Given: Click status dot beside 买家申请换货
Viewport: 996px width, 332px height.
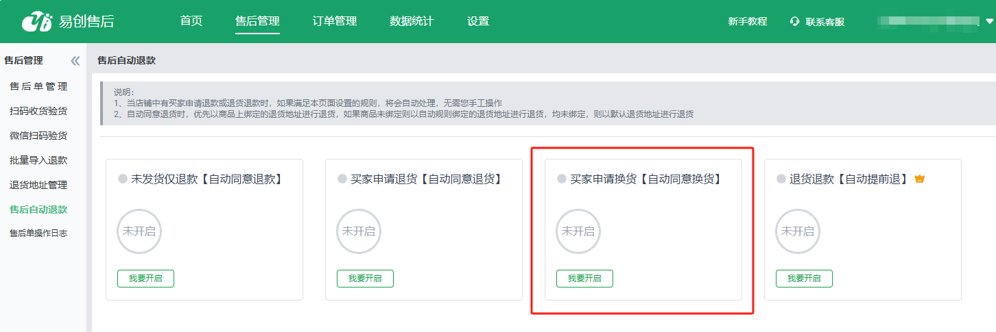Looking at the screenshot, I should click(562, 179).
